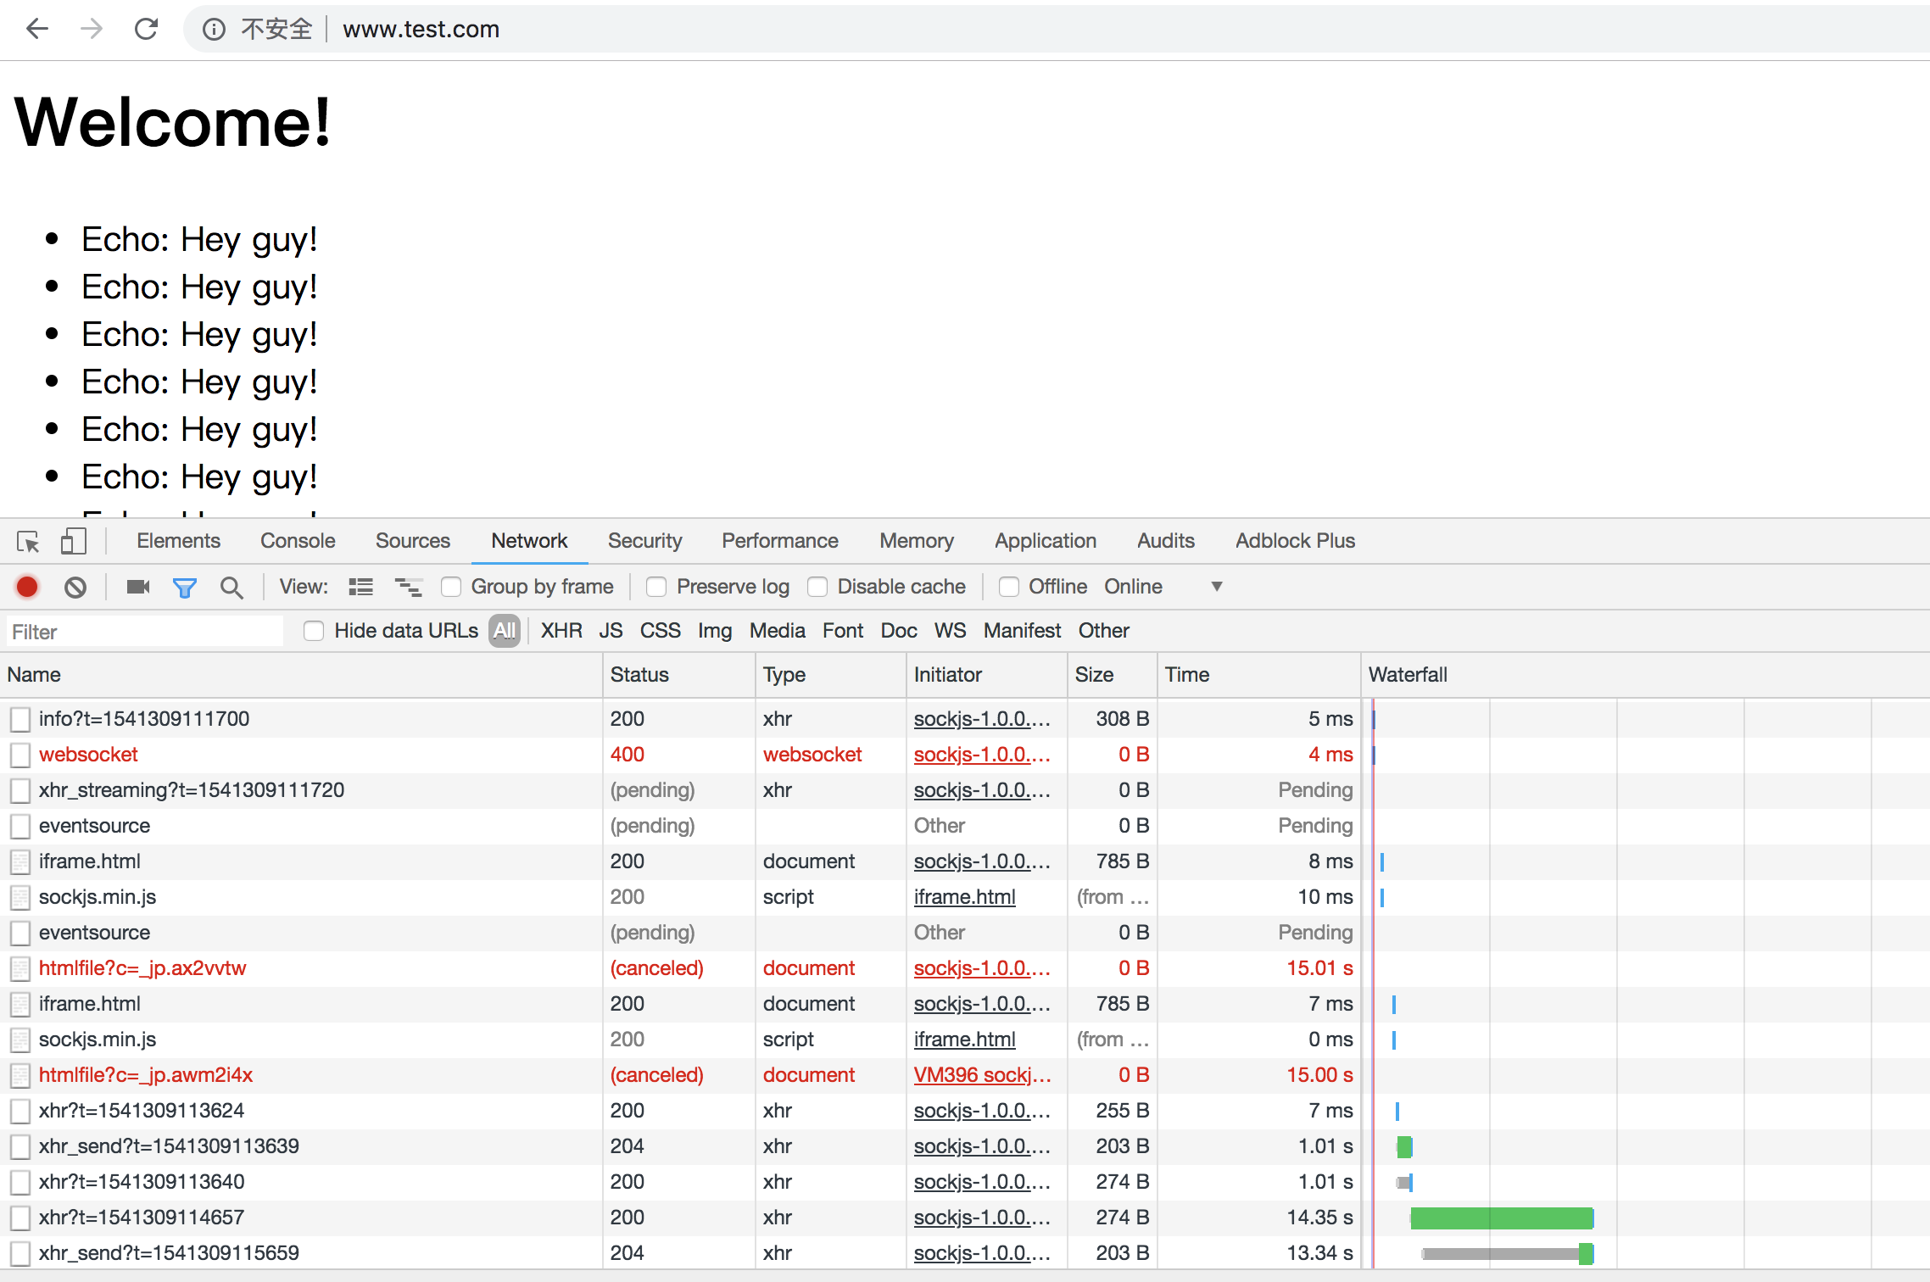Click into the Filter text field
1930x1282 pixels.
(x=144, y=632)
